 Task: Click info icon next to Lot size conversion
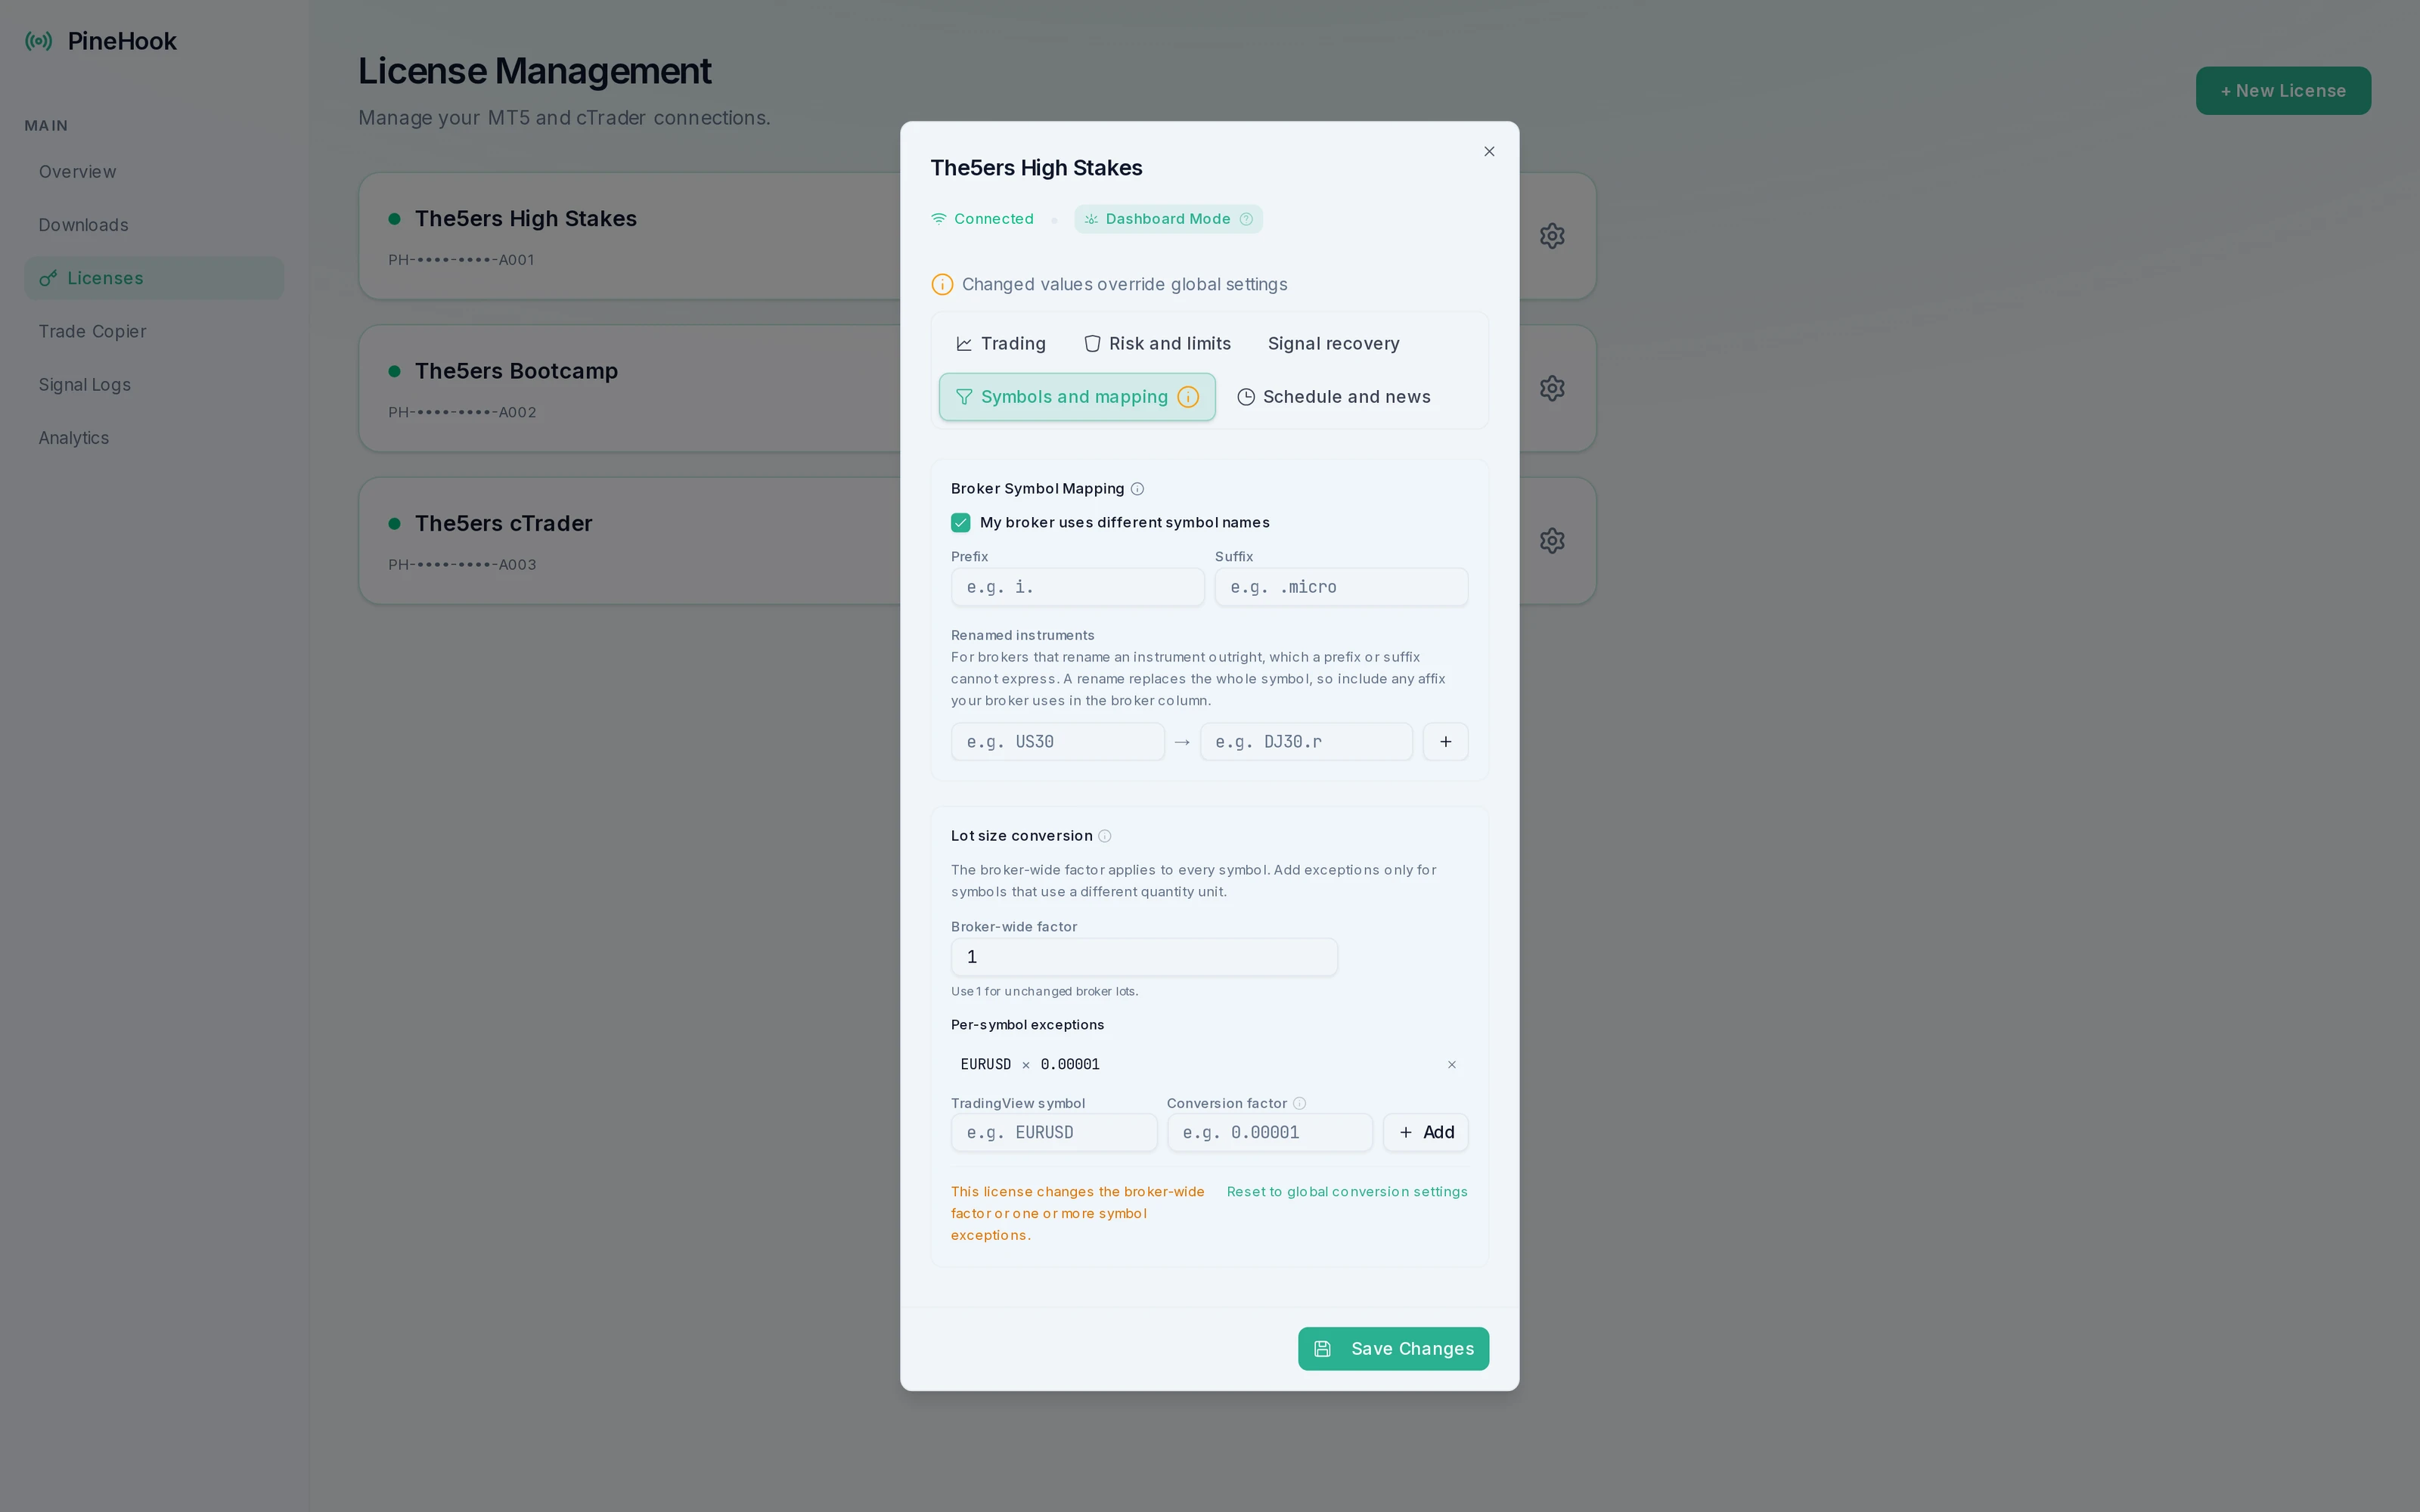(1105, 836)
